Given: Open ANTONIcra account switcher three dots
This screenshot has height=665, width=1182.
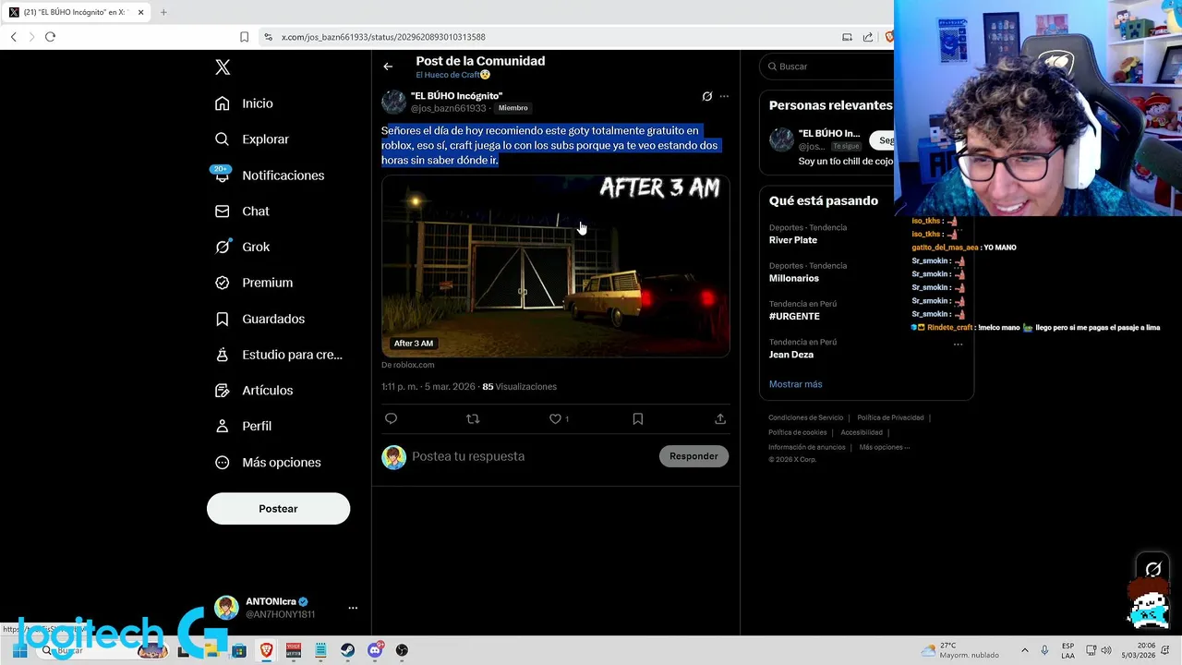Looking at the screenshot, I should tap(353, 608).
